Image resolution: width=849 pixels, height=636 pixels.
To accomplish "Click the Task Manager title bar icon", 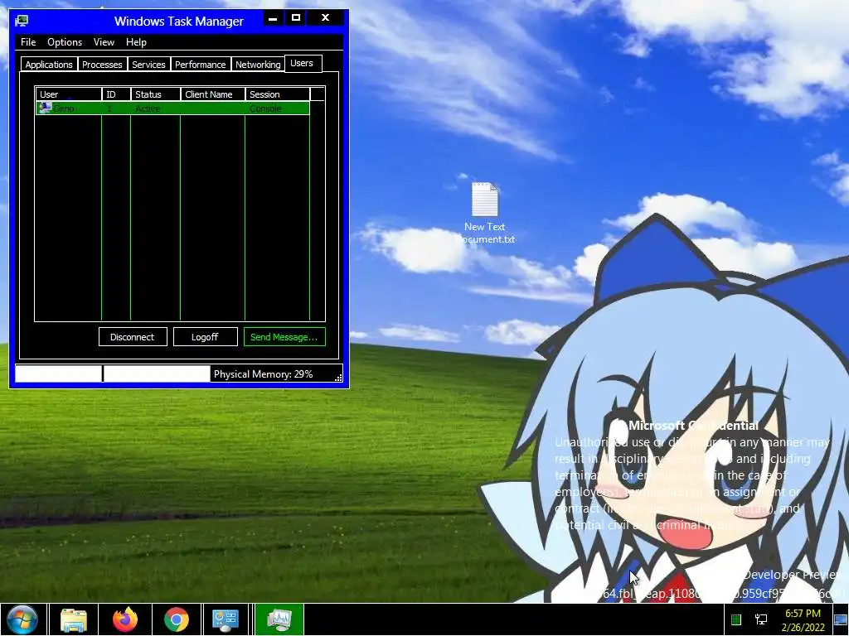I will coord(22,21).
